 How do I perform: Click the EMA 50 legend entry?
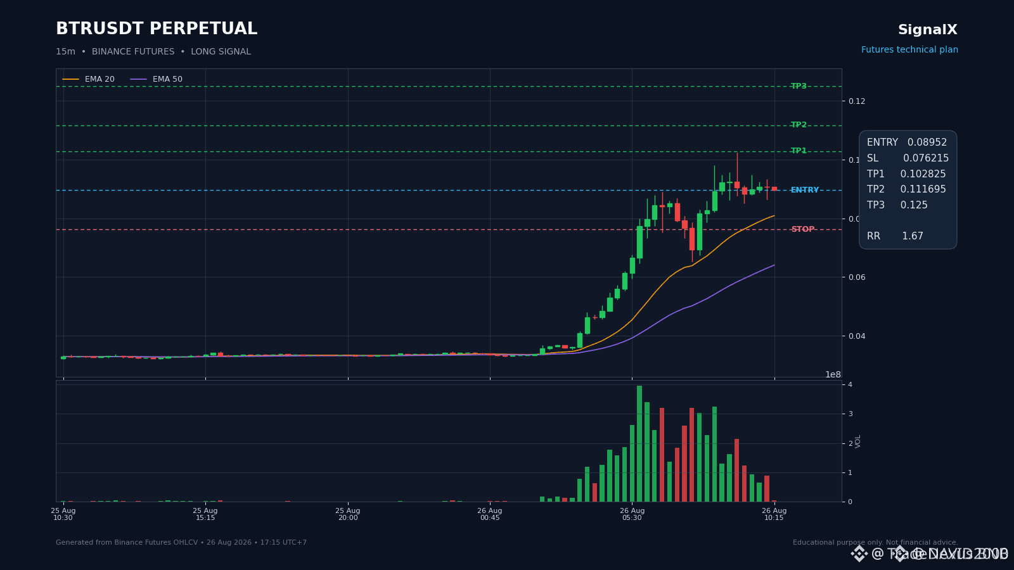pos(157,79)
